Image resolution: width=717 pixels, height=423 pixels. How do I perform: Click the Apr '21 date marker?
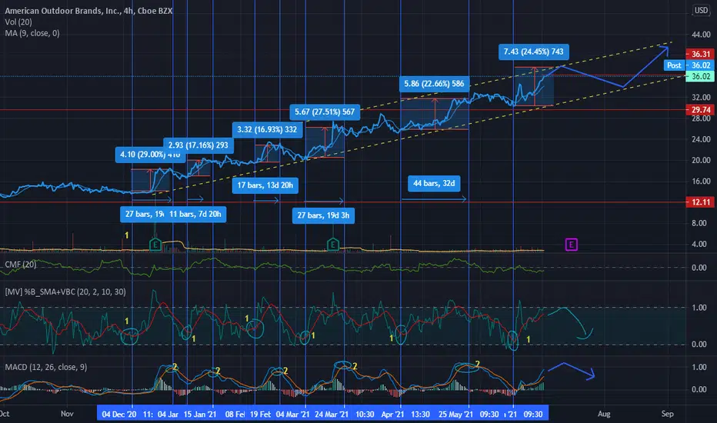pos(393,415)
